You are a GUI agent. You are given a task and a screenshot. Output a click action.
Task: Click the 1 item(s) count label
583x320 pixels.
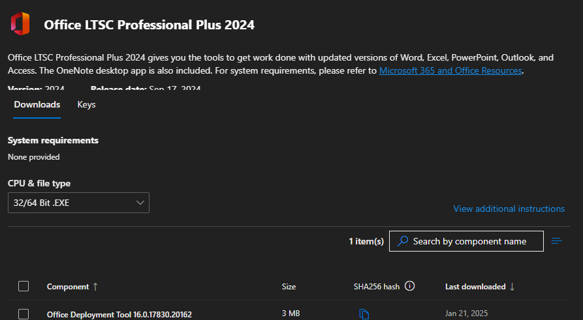[366, 241]
